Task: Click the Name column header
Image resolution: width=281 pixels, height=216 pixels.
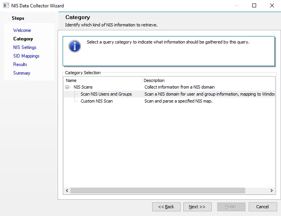Action: click(102, 80)
